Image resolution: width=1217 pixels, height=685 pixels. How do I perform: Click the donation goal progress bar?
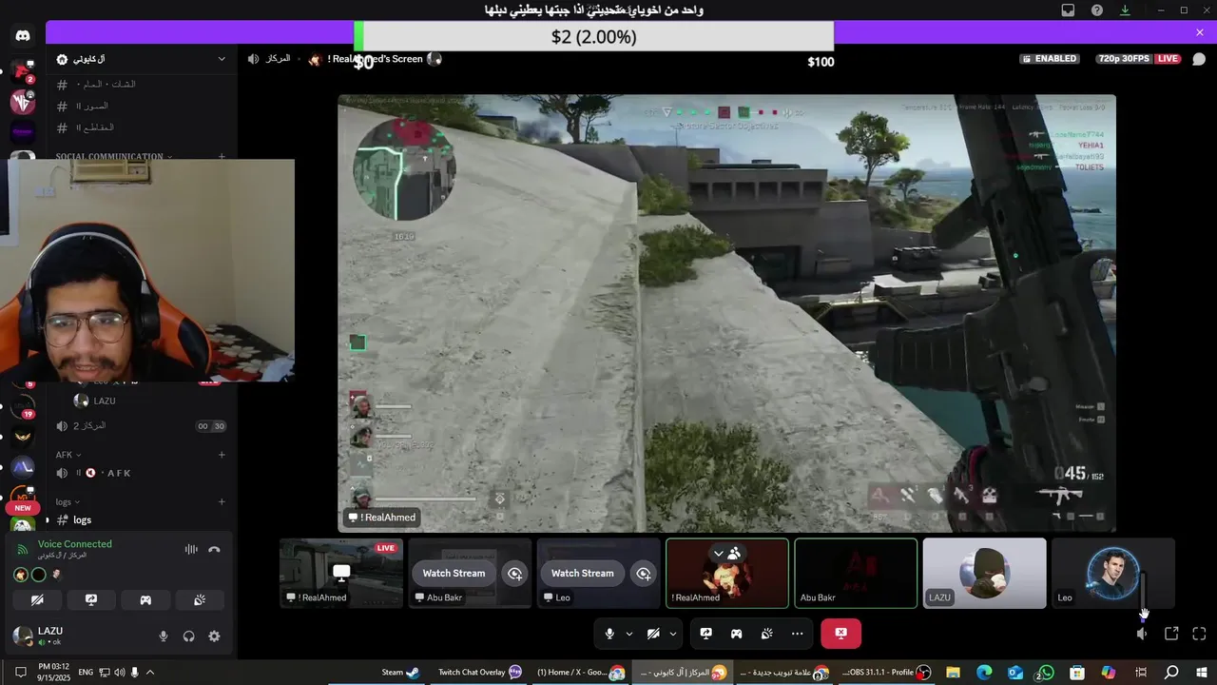(x=593, y=37)
